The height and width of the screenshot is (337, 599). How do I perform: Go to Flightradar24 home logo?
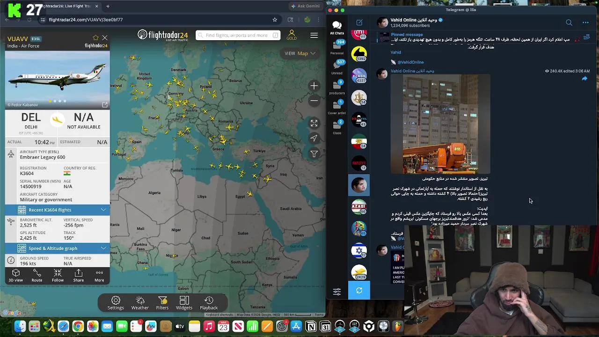click(x=162, y=35)
